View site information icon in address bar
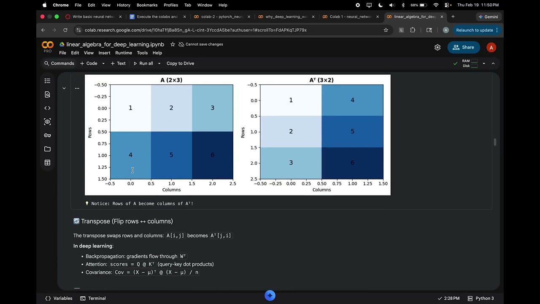This screenshot has width=540, height=304. point(78,30)
